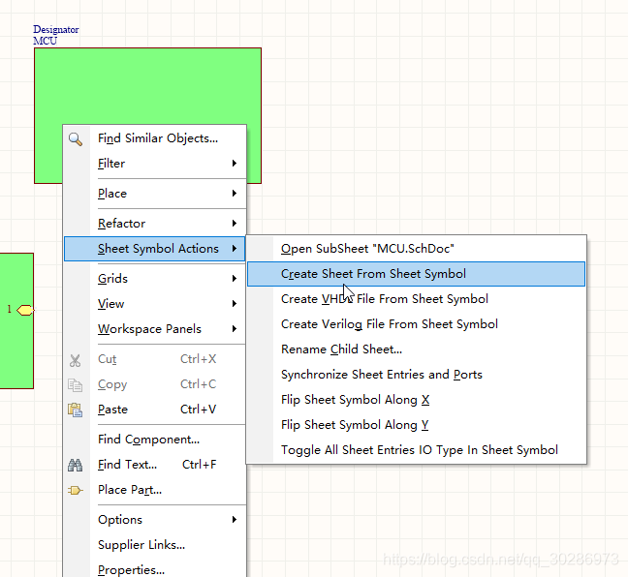The width and height of the screenshot is (628, 577).
Task: Select Place Part menu entry
Action: [155, 490]
